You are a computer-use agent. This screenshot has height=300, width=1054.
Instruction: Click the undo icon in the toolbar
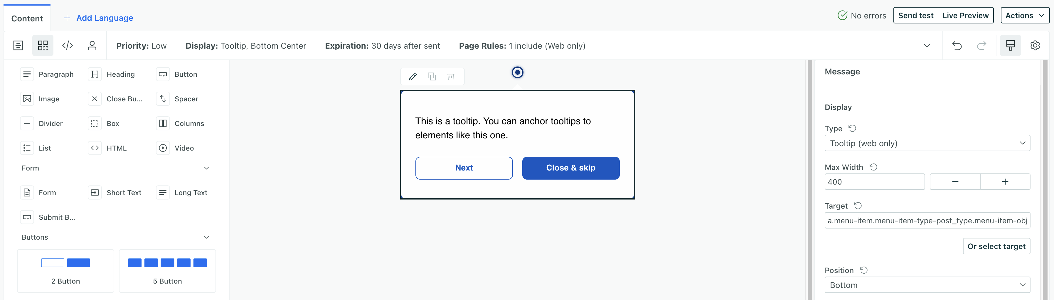pos(957,46)
